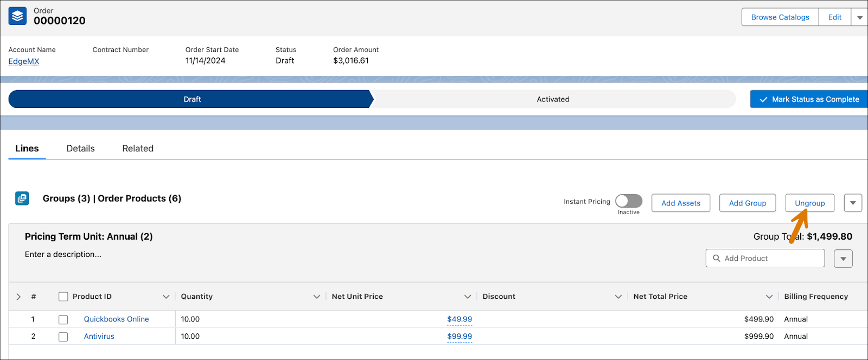Click the Activated stage in the path
This screenshot has height=360, width=868.
click(x=553, y=99)
